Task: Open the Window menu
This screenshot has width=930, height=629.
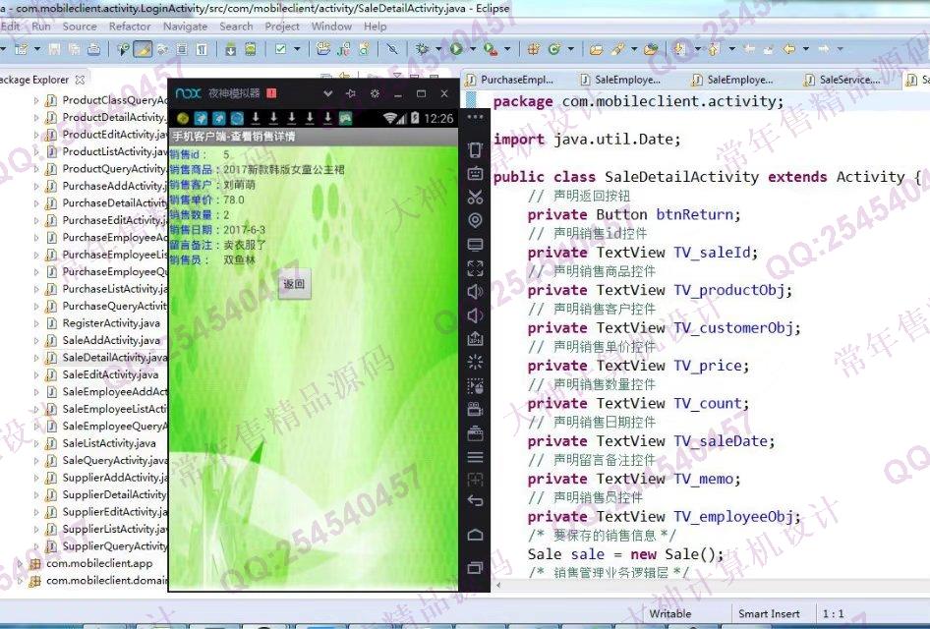Action: click(331, 27)
